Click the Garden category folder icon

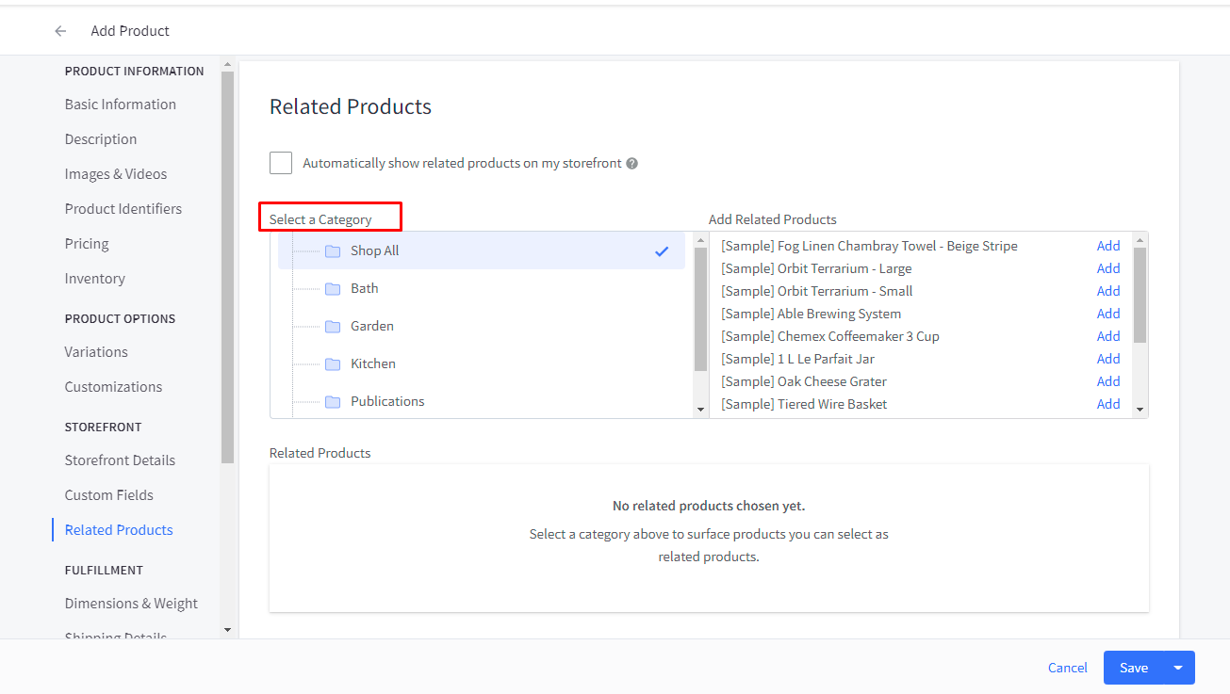[x=333, y=327]
